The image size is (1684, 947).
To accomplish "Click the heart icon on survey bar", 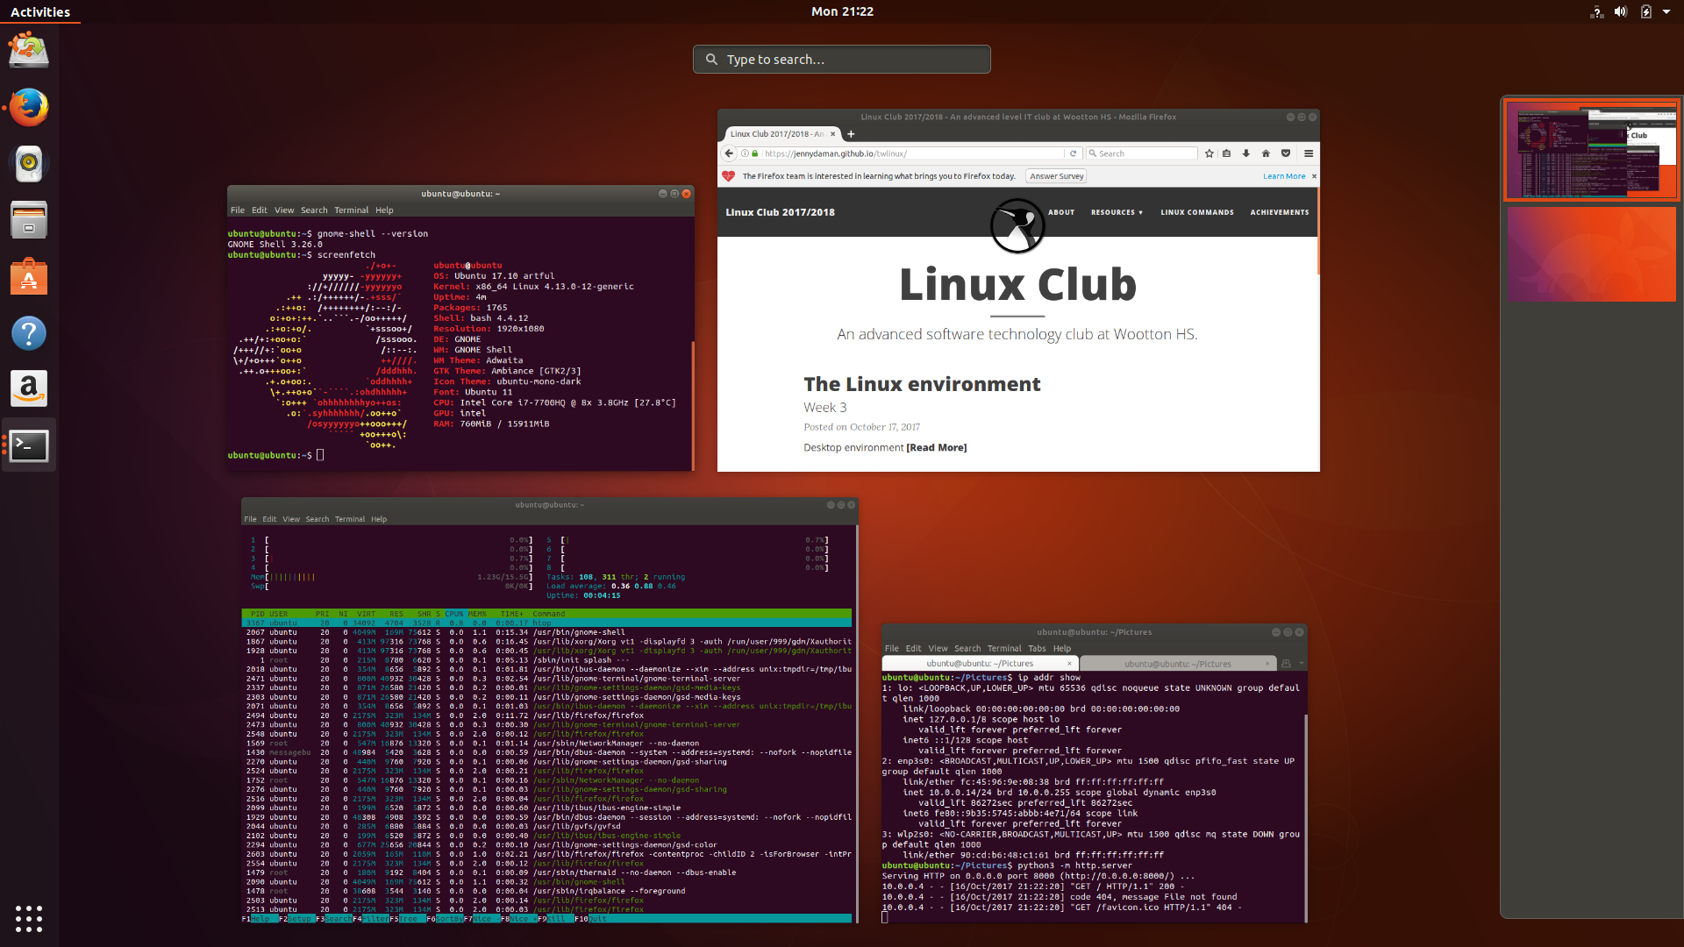I will point(728,176).
